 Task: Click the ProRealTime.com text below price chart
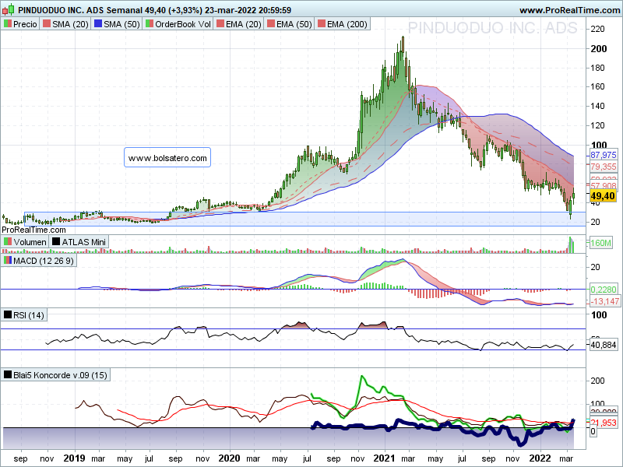point(33,230)
